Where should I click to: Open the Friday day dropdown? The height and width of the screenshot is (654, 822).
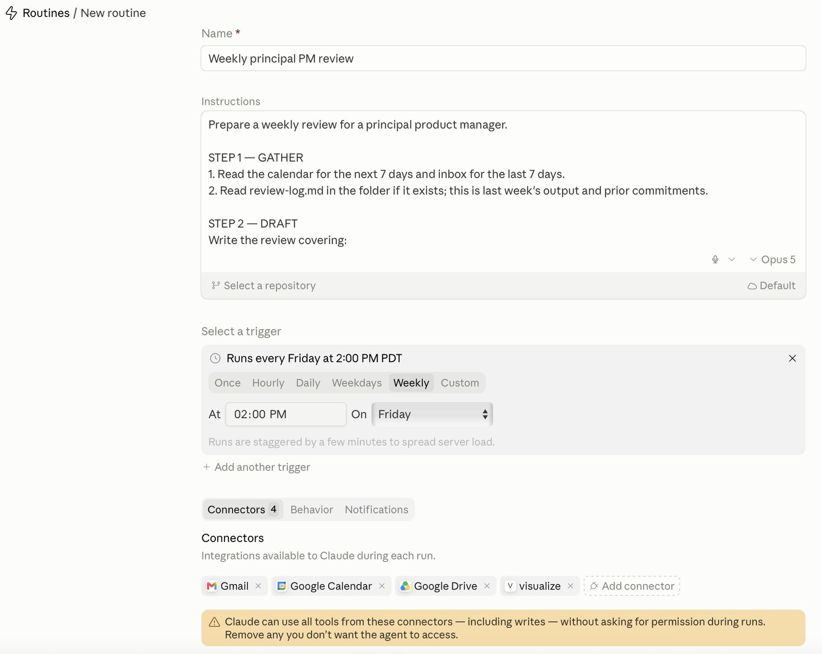[x=432, y=414]
